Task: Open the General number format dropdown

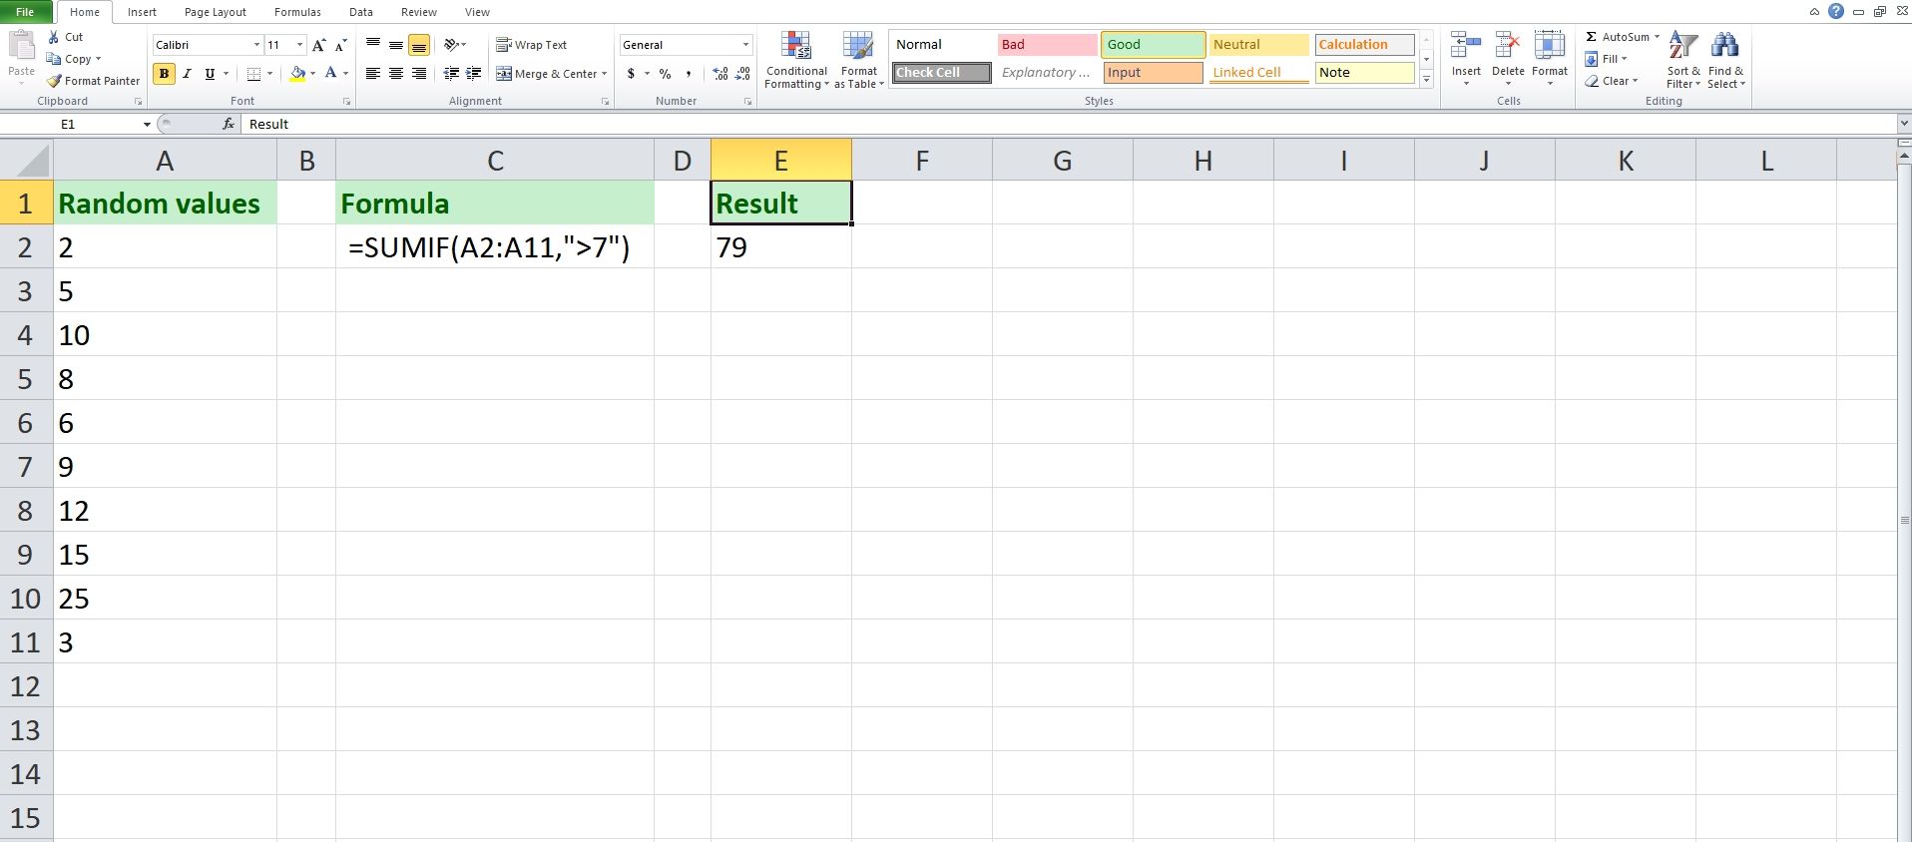Action: [x=744, y=45]
